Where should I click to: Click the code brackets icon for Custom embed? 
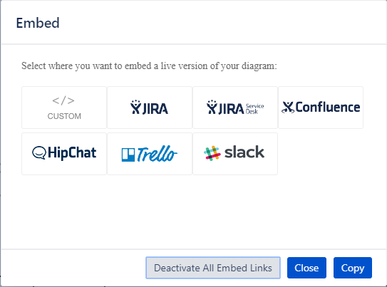point(63,100)
